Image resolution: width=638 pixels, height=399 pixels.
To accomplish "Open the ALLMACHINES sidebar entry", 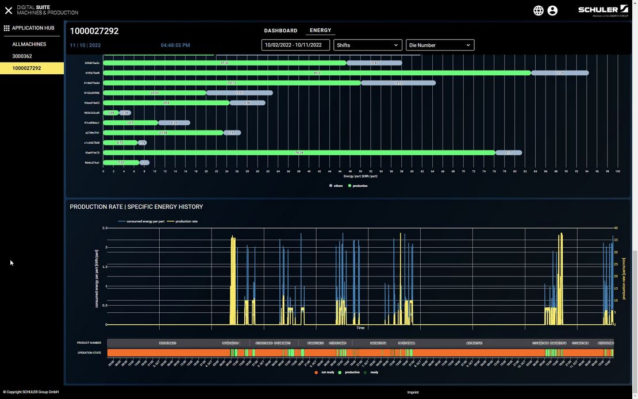I will tap(29, 44).
